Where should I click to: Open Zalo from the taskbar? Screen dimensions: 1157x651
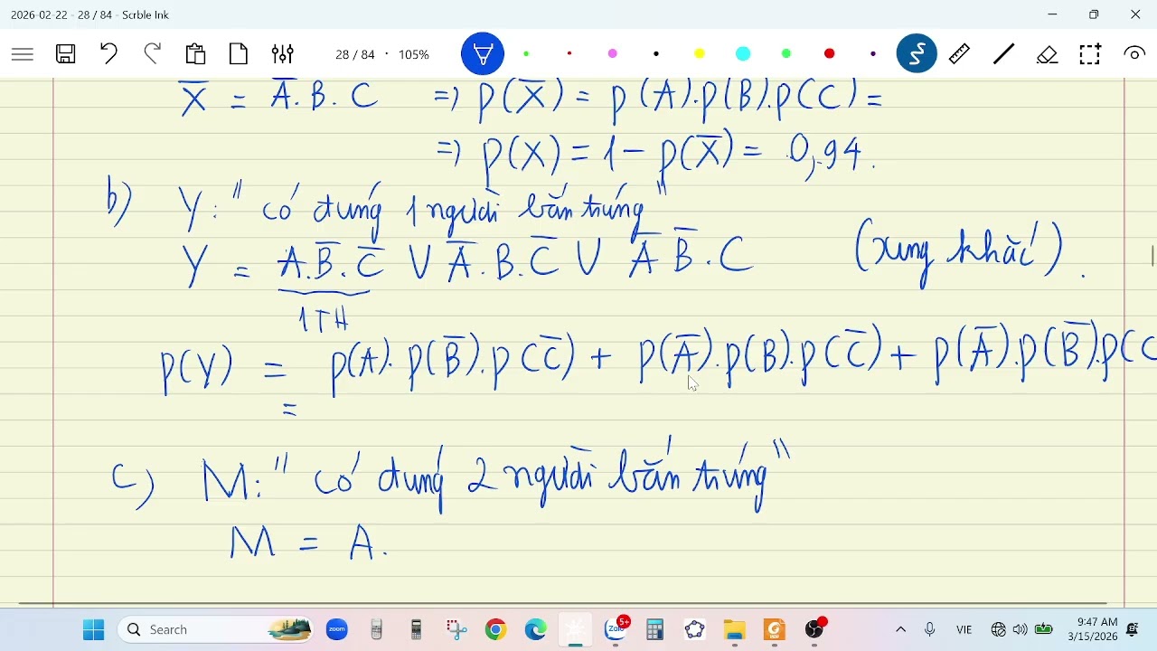pos(617,629)
